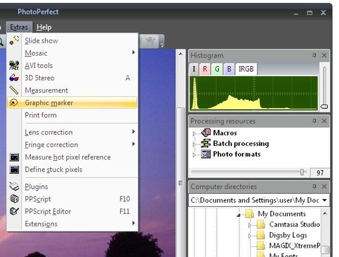Pin the Processing resources panel
The width and height of the screenshot is (339, 257).
pyautogui.click(x=315, y=121)
